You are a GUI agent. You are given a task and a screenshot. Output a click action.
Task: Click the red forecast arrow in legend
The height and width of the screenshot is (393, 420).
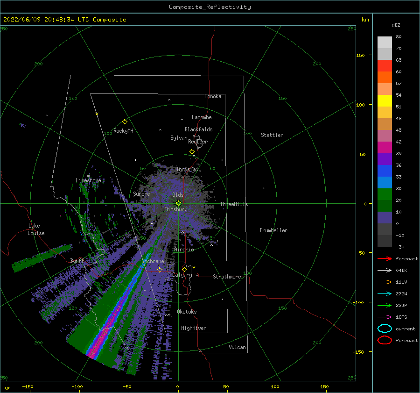385,258
